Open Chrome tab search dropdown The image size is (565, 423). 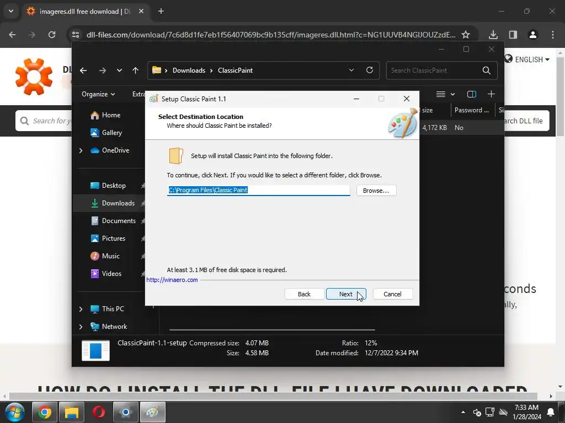(x=11, y=11)
